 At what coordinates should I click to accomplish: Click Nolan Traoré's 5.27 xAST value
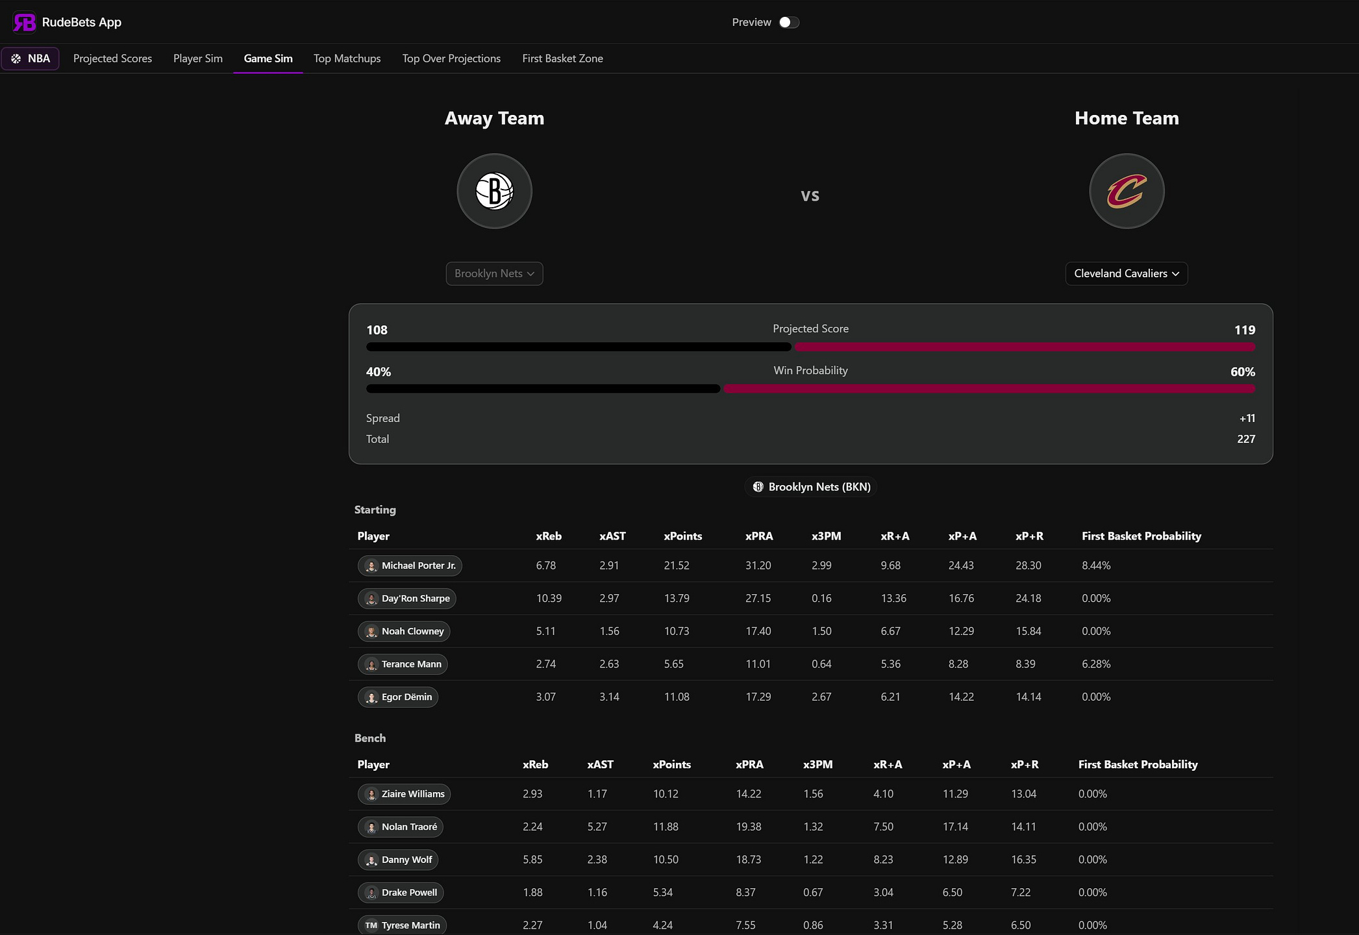pyautogui.click(x=597, y=827)
